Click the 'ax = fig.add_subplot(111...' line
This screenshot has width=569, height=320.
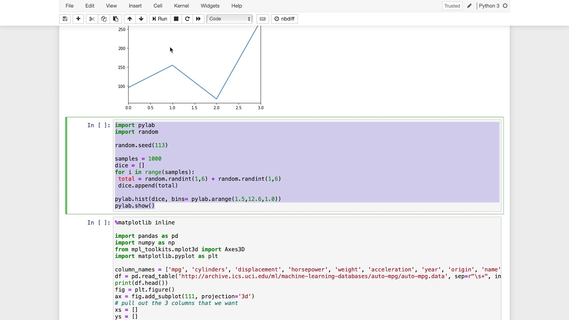(x=184, y=296)
